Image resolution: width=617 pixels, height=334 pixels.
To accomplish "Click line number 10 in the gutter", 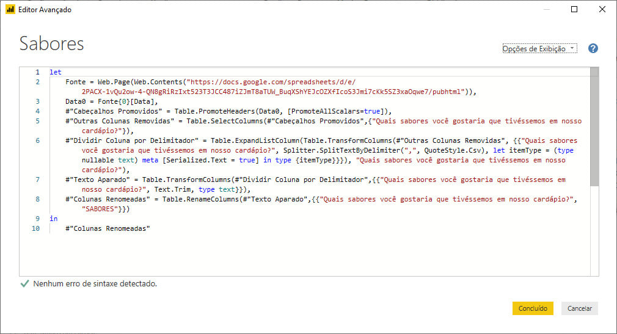I will pyautogui.click(x=36, y=228).
